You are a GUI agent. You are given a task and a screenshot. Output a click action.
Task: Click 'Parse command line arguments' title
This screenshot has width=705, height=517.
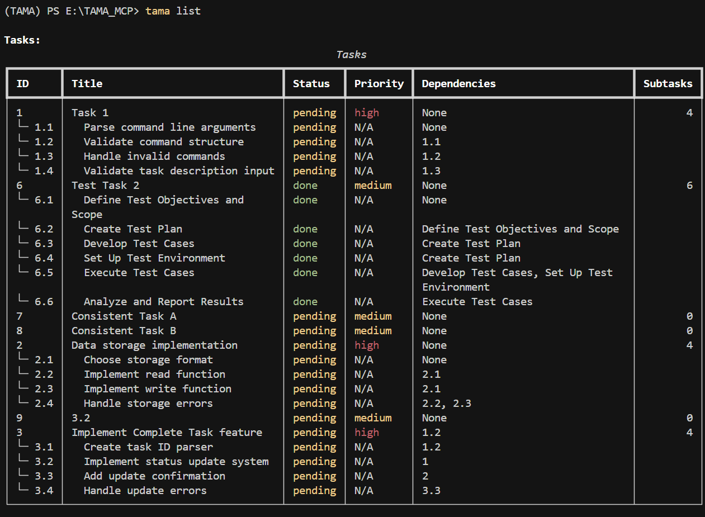[x=169, y=127]
